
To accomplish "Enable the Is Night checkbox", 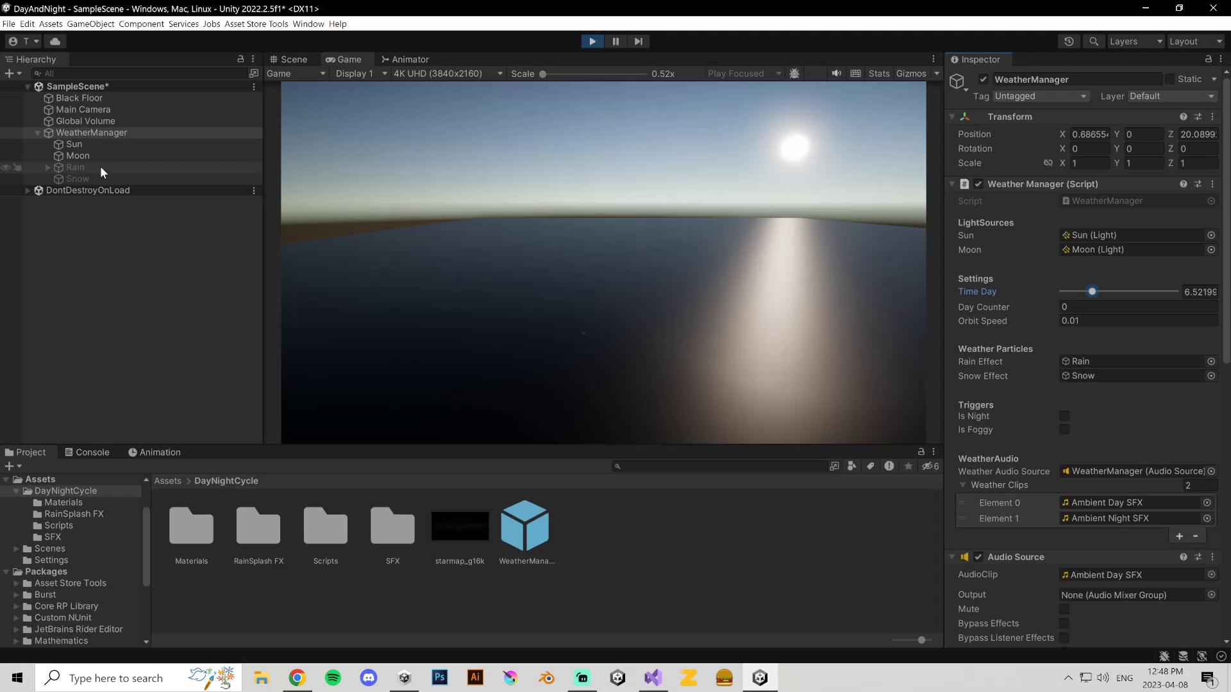I will [x=1064, y=416].
